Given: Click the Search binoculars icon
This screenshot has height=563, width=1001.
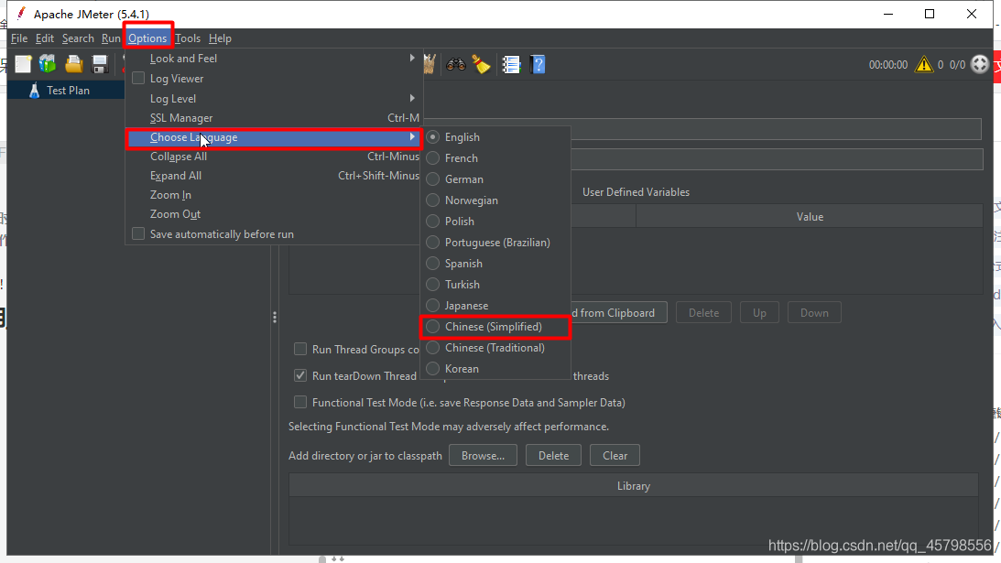Looking at the screenshot, I should (x=456, y=64).
